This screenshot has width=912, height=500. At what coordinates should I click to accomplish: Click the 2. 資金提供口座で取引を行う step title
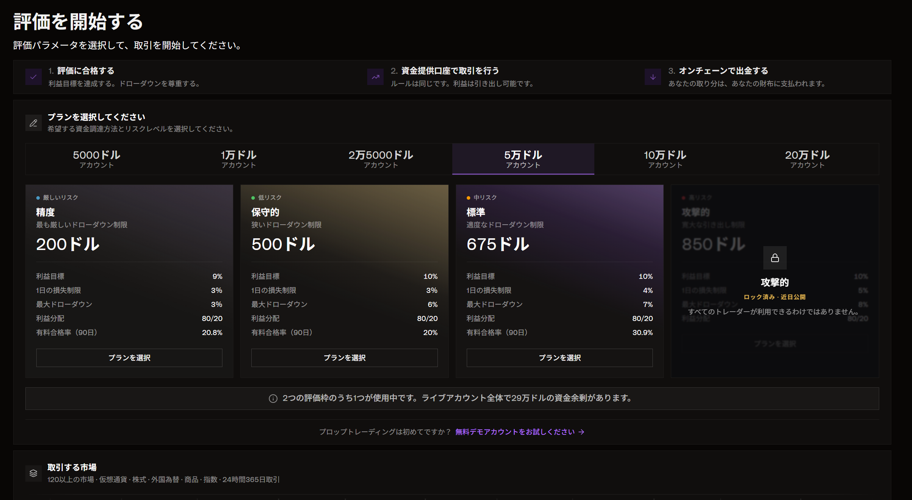(445, 71)
